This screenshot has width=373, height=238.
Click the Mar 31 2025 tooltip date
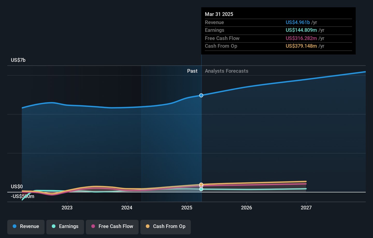[x=219, y=14]
